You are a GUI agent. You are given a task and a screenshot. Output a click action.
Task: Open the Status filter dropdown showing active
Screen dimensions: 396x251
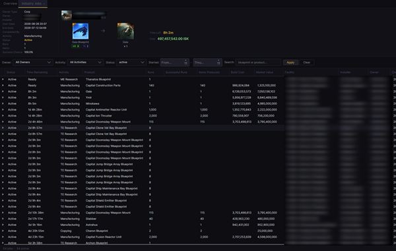(x=131, y=62)
